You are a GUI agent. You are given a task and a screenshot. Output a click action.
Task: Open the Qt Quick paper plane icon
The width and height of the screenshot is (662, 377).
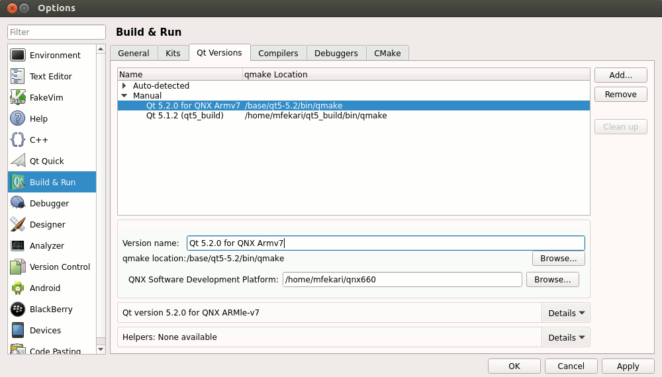click(x=18, y=161)
